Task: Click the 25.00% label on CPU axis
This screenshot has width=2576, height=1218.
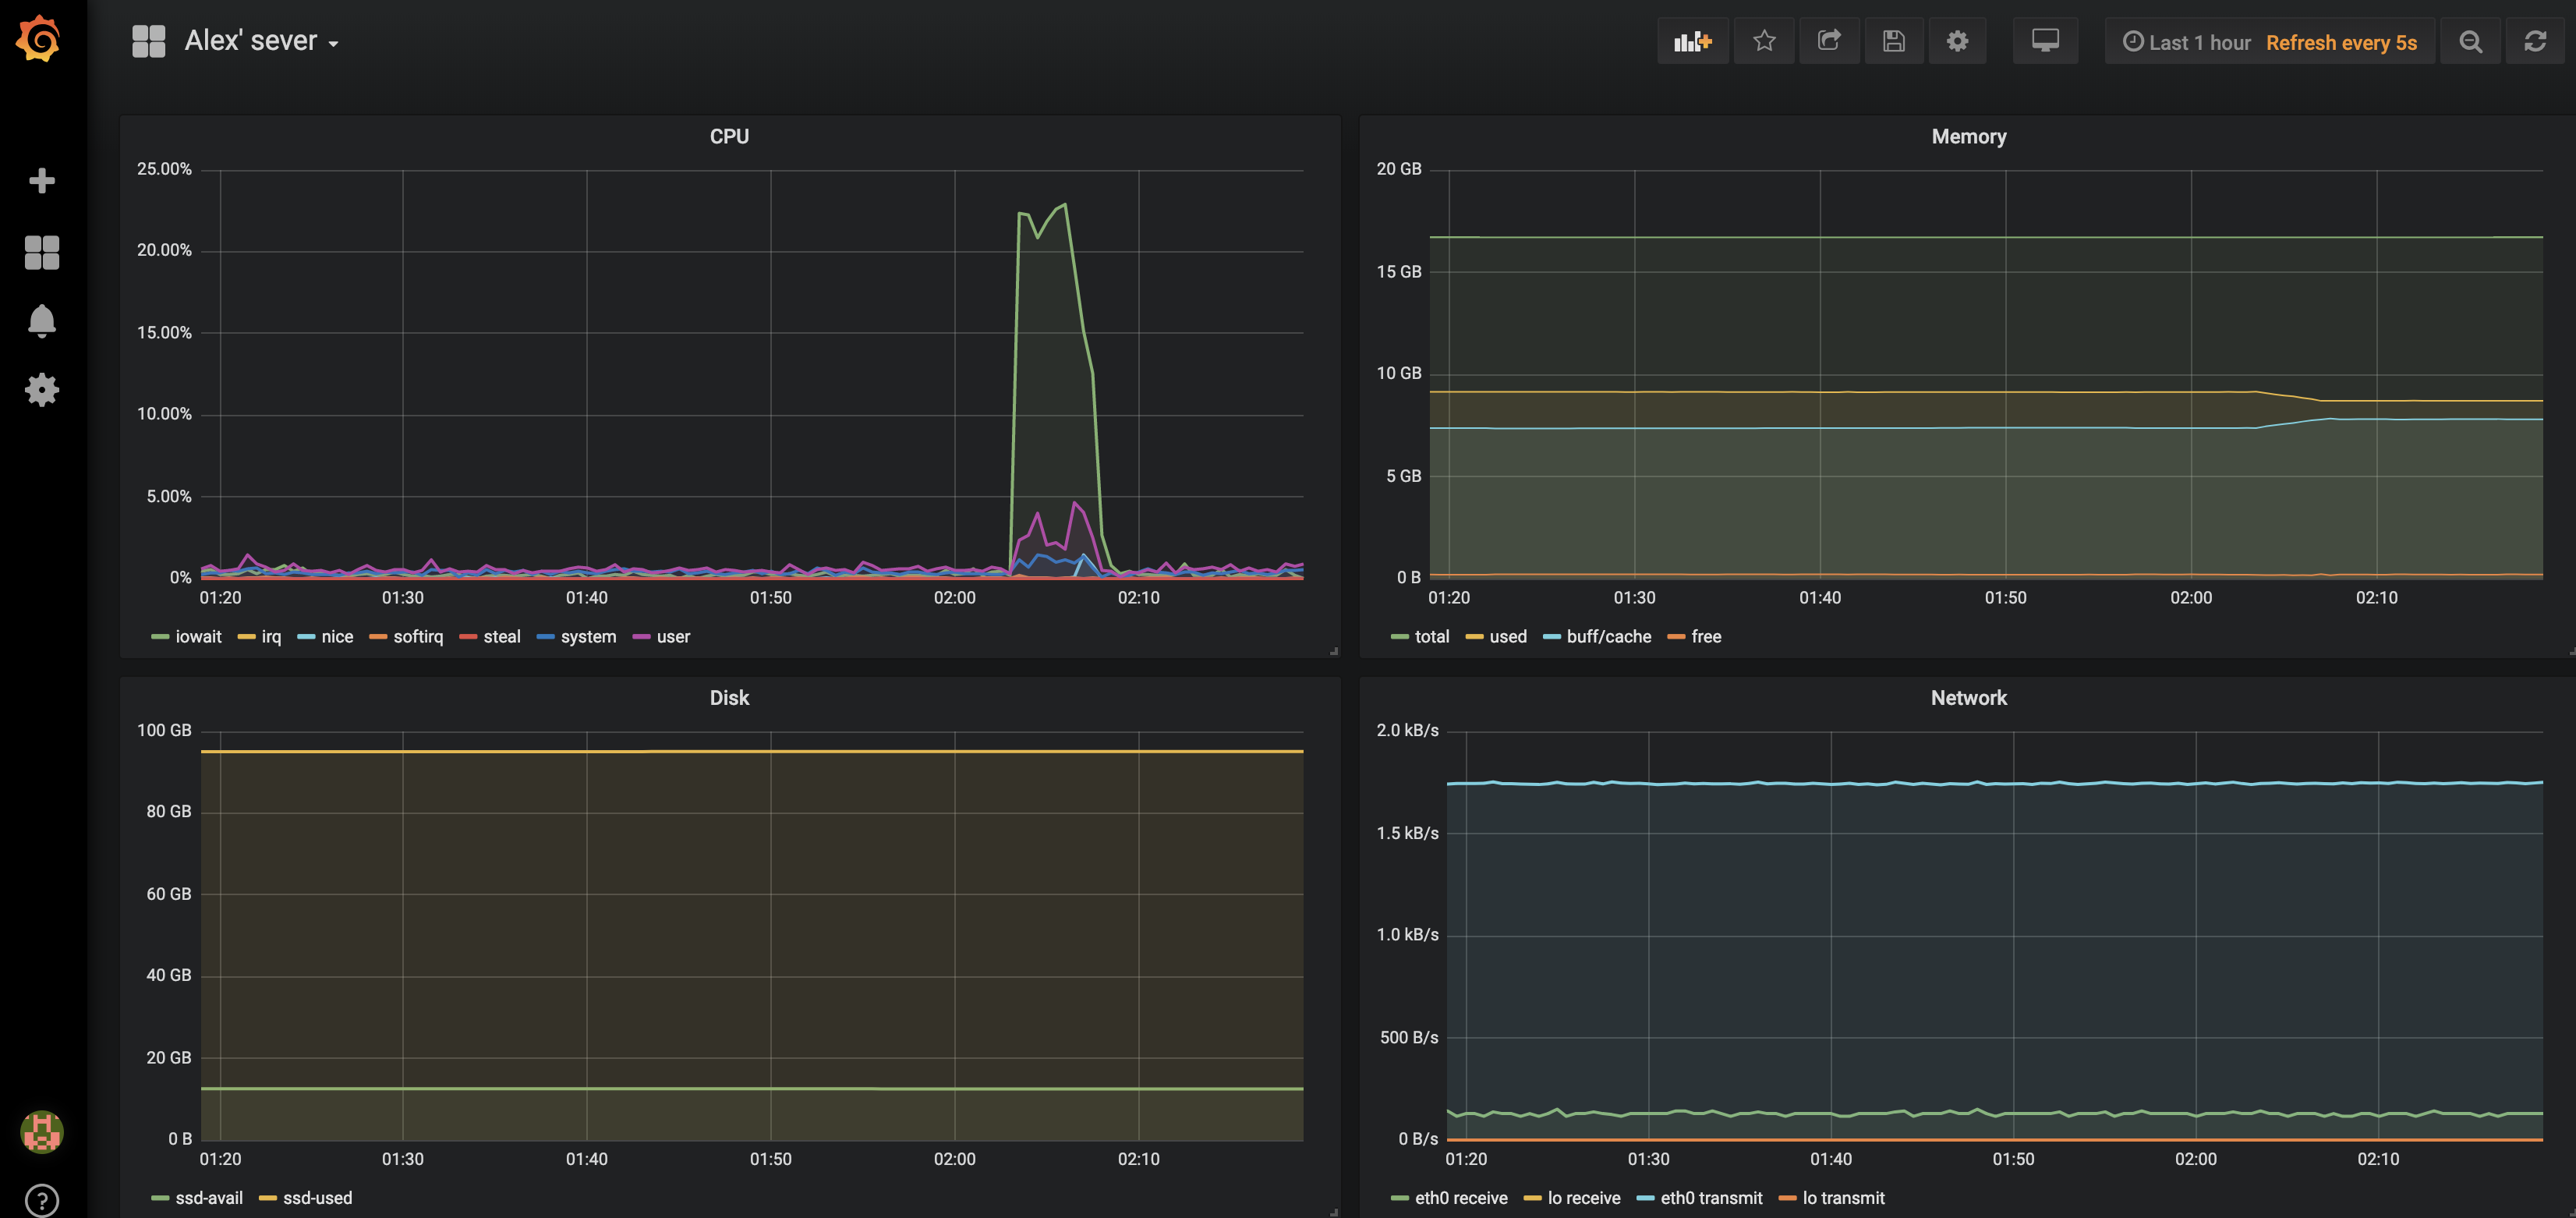Action: [x=164, y=169]
